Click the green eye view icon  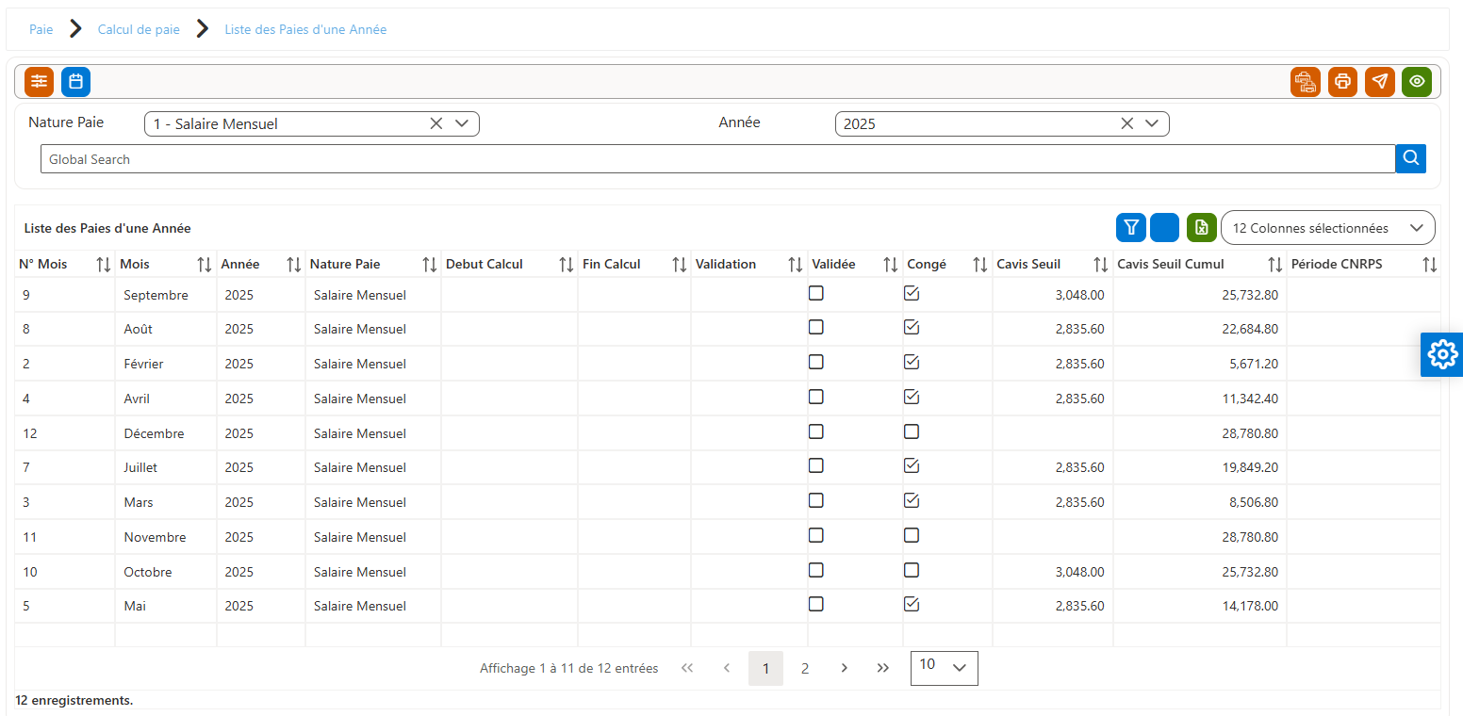pyautogui.click(x=1417, y=82)
